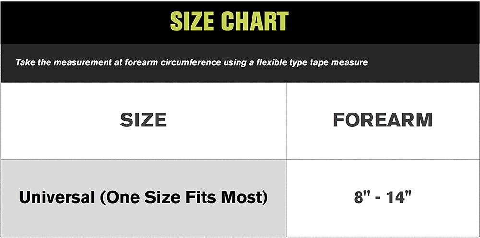480x238 pixels.
Task: Click the "Universal (One Size Fits Most)" cell
Action: click(x=143, y=197)
